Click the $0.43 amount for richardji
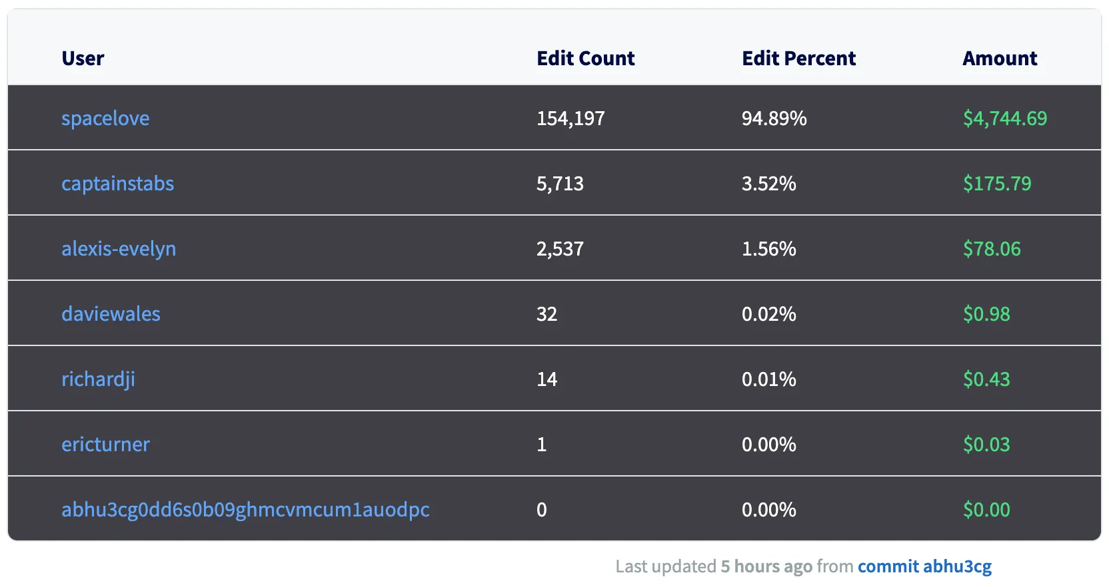This screenshot has height=587, width=1109. tap(986, 379)
